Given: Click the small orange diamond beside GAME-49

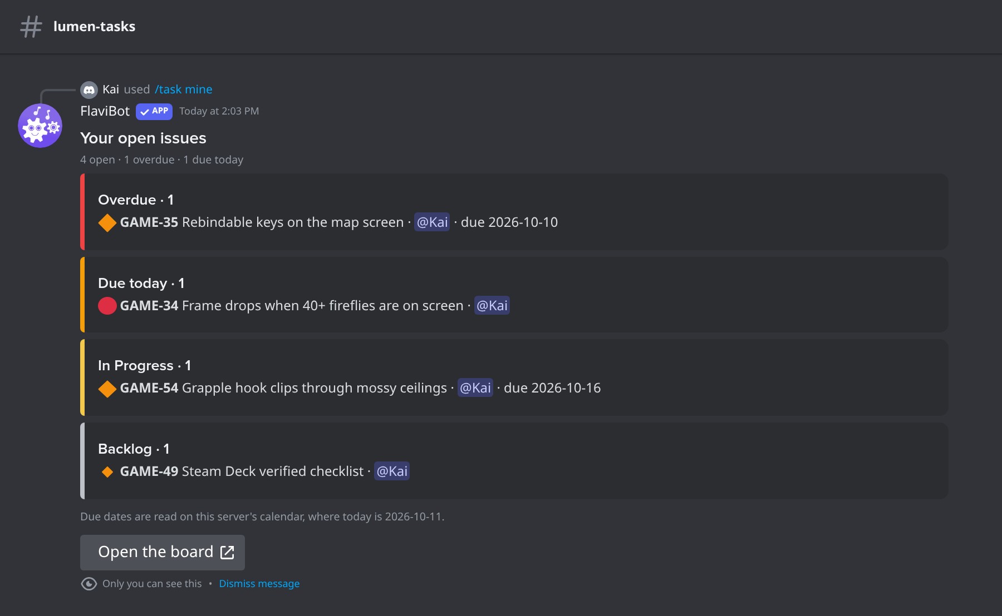Looking at the screenshot, I should click(x=107, y=471).
